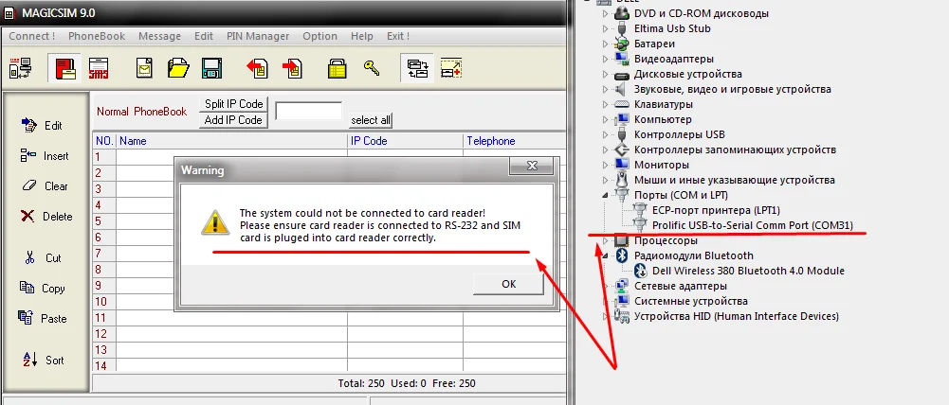Select Prolific USB-to-Serial Comm Port (COM31)
The width and height of the screenshot is (949, 405).
click(x=753, y=225)
